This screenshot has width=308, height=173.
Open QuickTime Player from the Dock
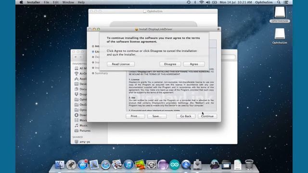(186, 164)
